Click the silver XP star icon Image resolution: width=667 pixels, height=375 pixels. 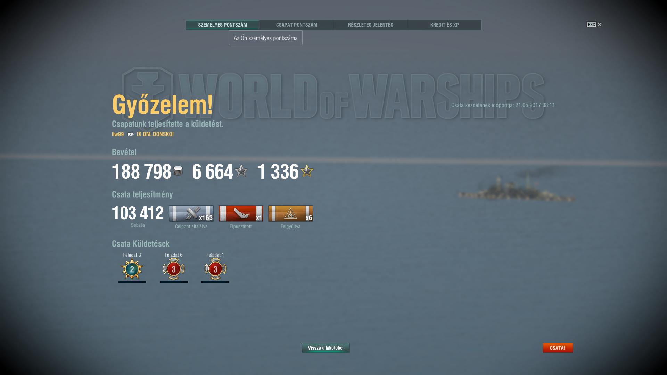tap(241, 171)
